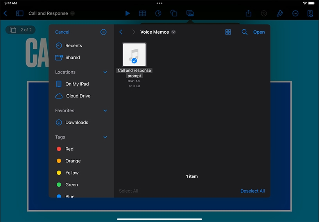319x222 pixels.
Task: Tap the insert media icon
Action: tap(190, 13)
